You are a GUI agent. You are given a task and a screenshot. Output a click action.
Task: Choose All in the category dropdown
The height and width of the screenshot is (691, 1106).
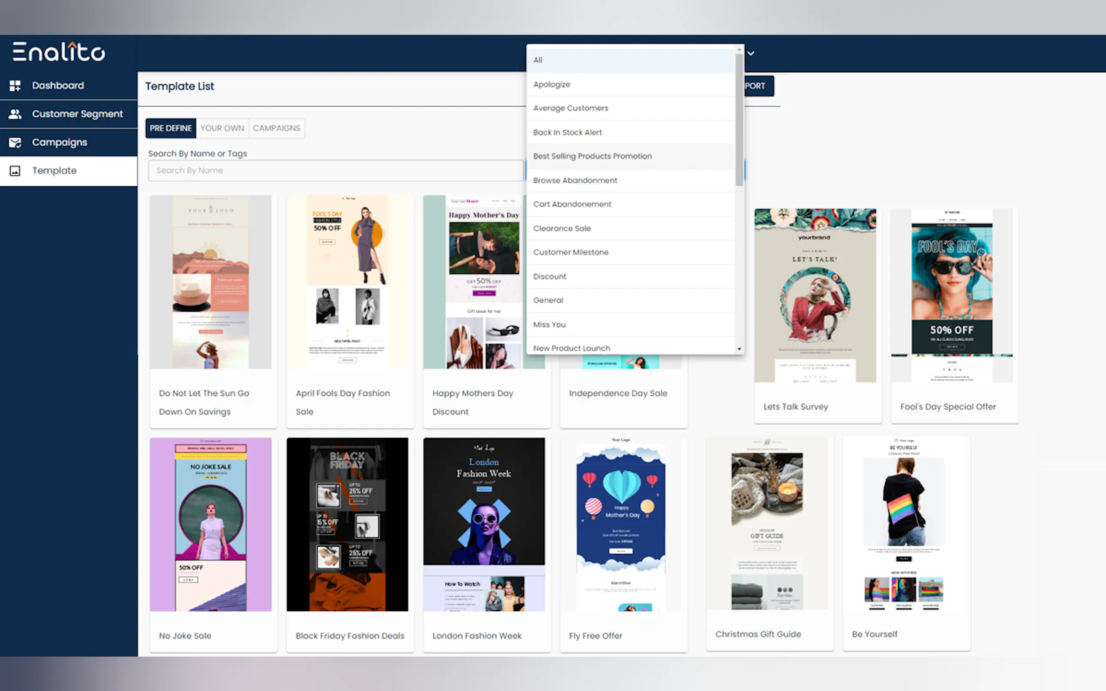[x=631, y=60]
